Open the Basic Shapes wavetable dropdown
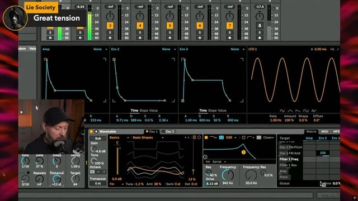The image size is (358, 201). 148,137
